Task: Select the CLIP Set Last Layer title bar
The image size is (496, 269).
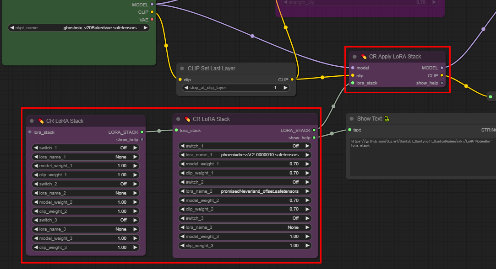Action: click(x=236, y=69)
